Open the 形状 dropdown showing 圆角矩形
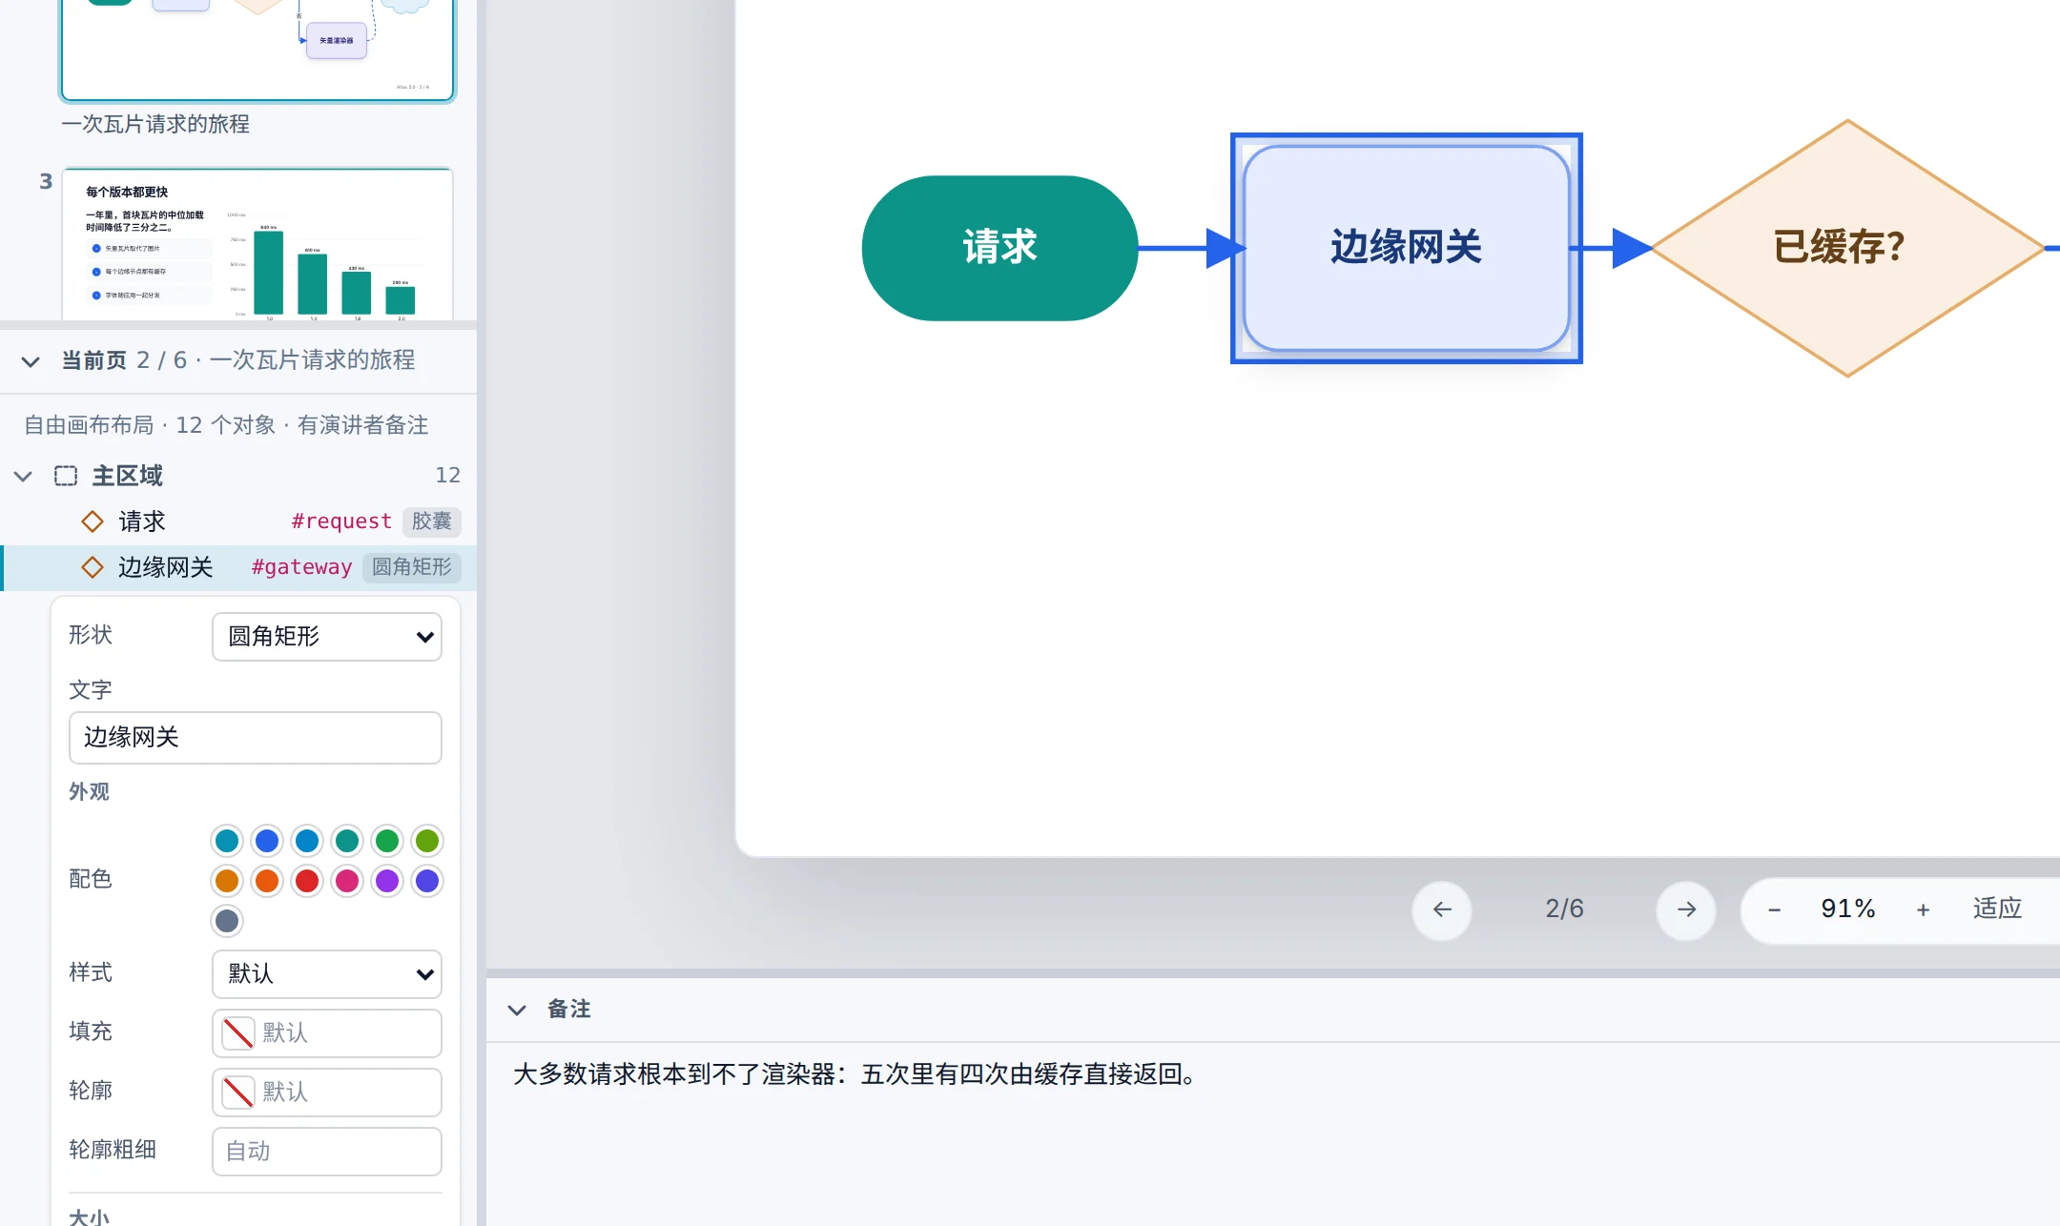Screen dimensions: 2060x1226 (327, 637)
